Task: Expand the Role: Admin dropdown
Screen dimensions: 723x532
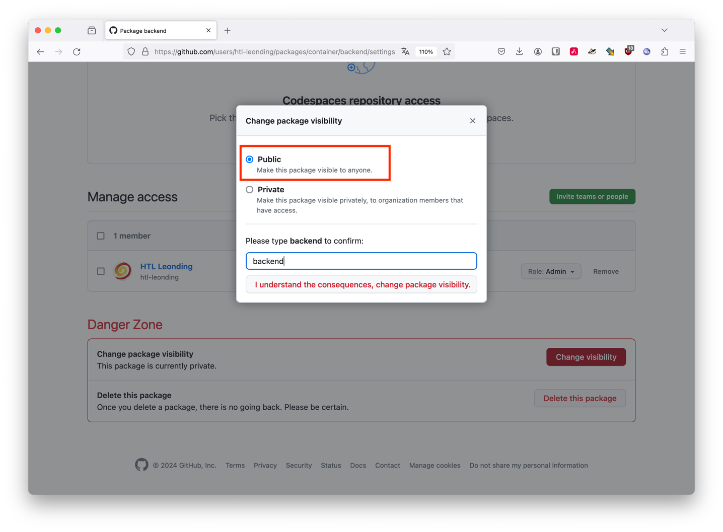Action: 551,271
